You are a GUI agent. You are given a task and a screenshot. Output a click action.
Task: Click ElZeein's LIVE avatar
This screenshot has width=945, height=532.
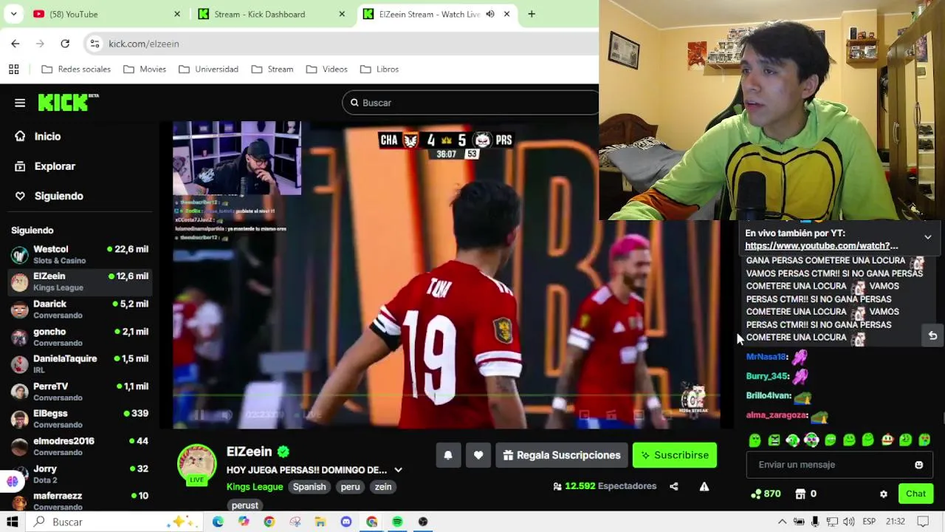click(196, 464)
